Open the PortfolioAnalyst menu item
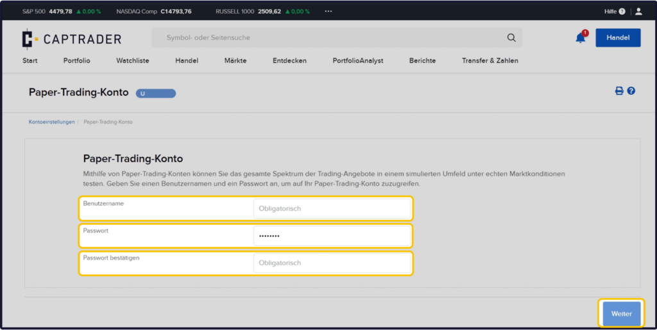This screenshot has height=330, width=657. coord(358,61)
